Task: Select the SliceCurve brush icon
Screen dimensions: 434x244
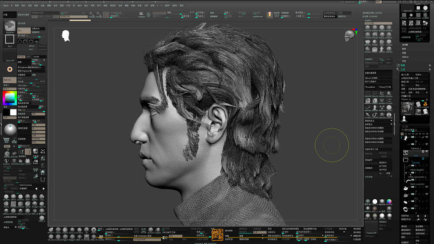Action: (389, 94)
